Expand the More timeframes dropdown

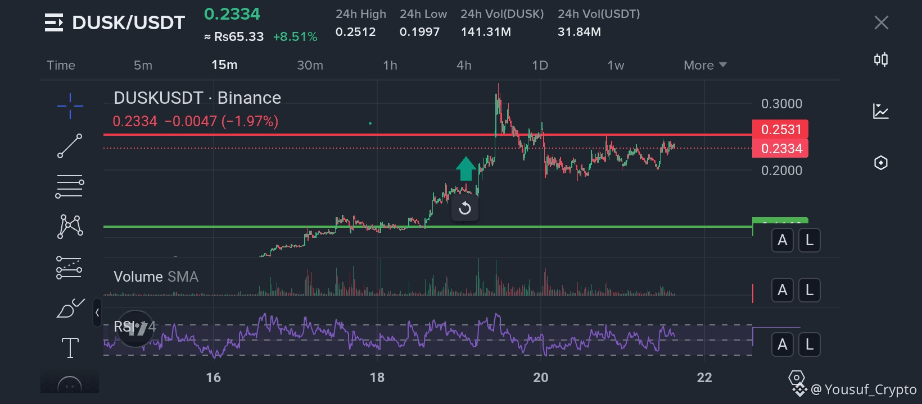tap(705, 65)
